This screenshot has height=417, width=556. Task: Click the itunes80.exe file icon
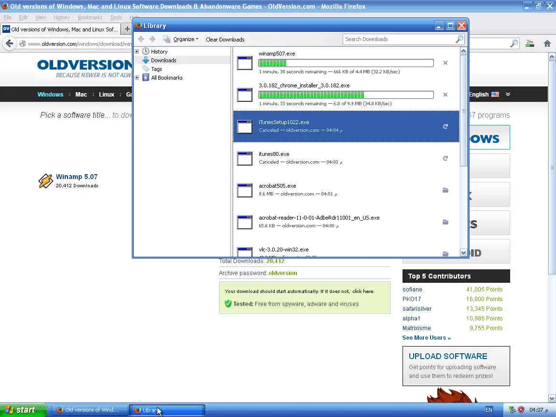245,158
